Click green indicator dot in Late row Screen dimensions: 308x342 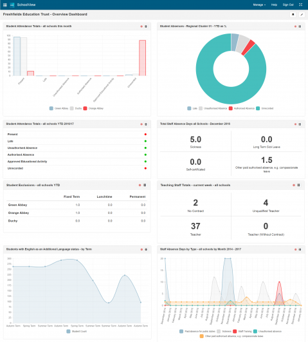point(145,141)
